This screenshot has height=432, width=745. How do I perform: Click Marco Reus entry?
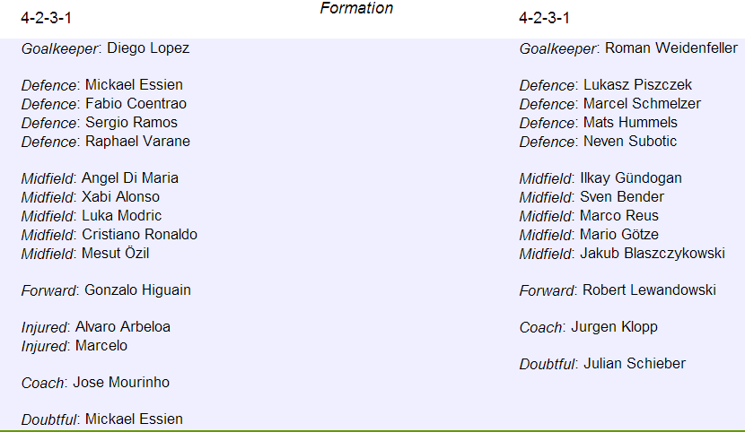click(x=619, y=216)
